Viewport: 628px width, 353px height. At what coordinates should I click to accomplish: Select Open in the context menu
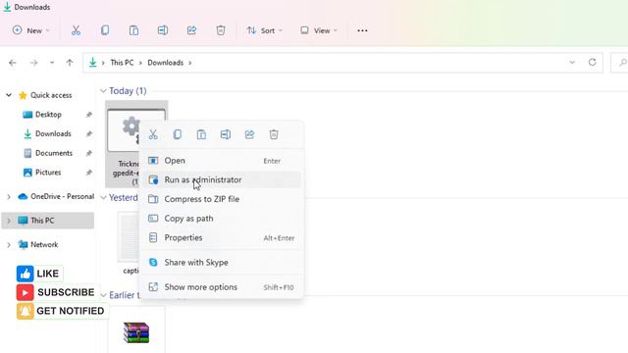coord(222,161)
